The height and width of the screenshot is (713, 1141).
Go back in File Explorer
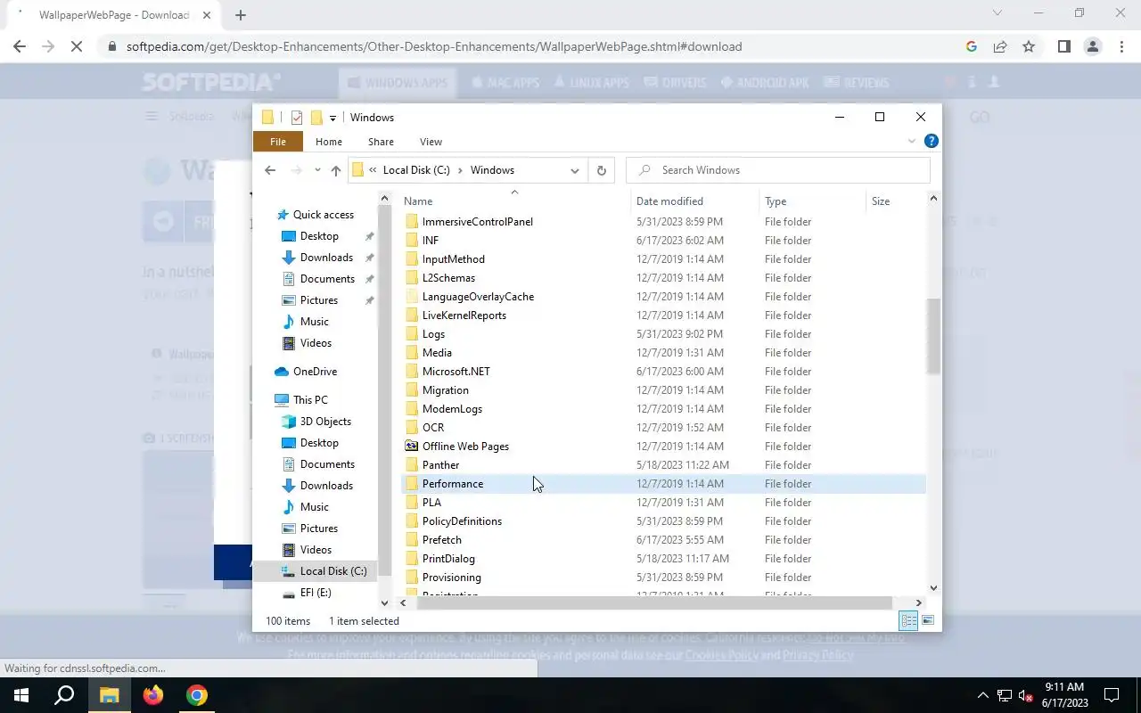pos(270,170)
